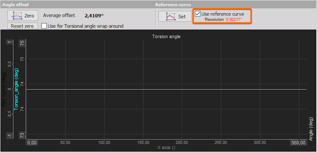Click the Set reference curve button
The image size is (318, 153).
coord(175,16)
